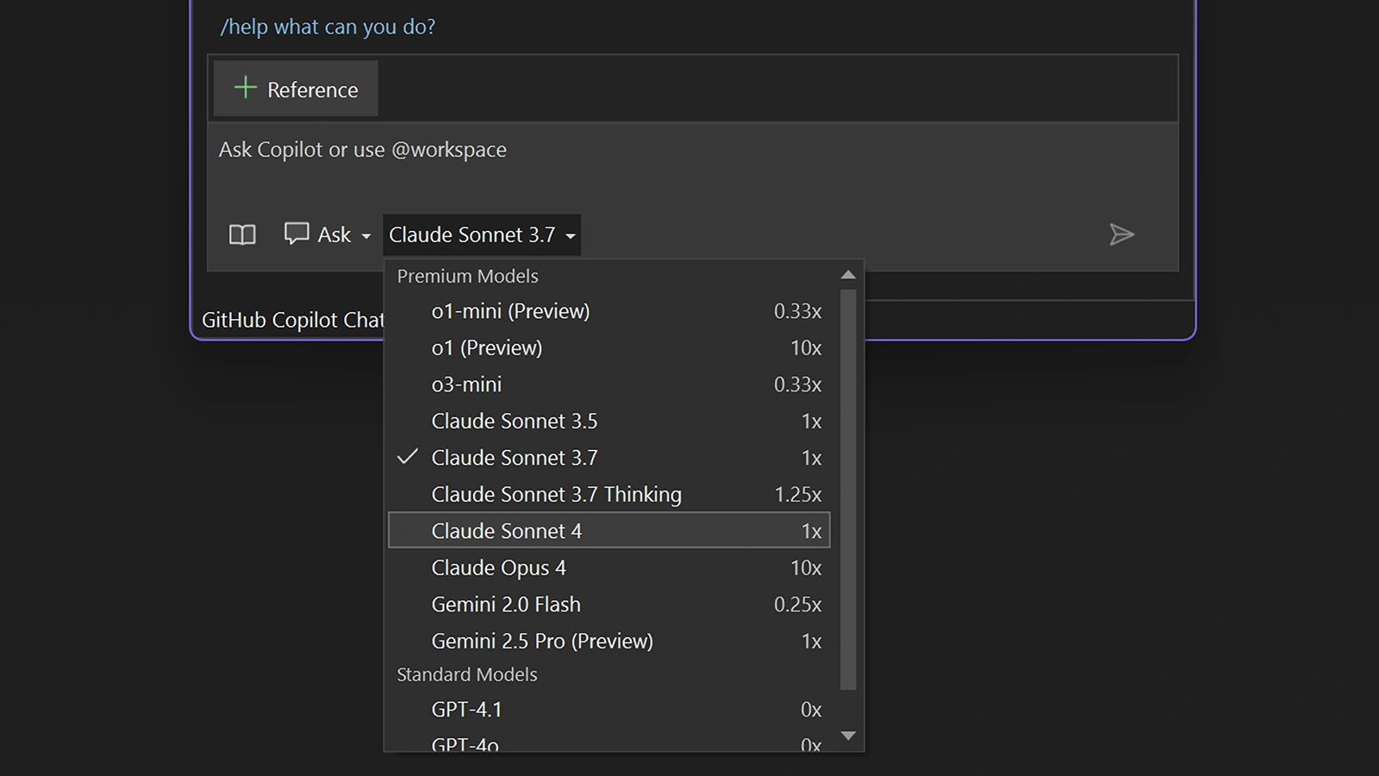The height and width of the screenshot is (776, 1379).
Task: Click the model list scrollbar thumb
Action: 848,490
